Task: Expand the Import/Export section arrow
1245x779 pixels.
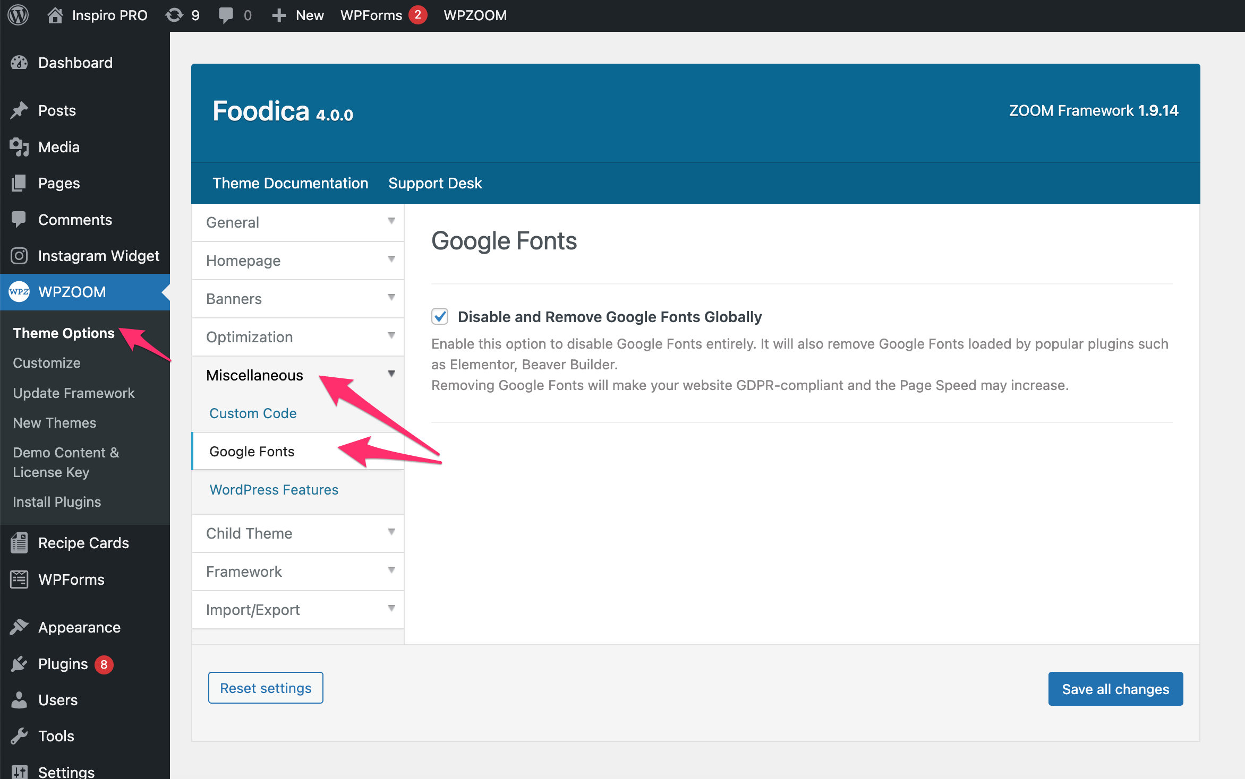Action: [x=391, y=609]
